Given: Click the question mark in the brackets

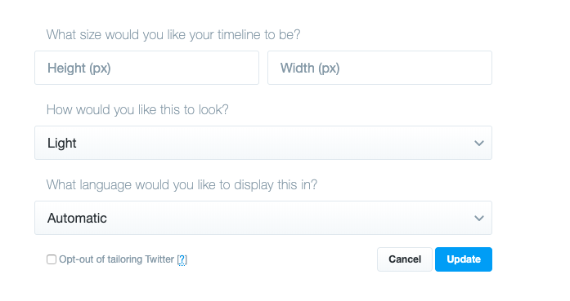Looking at the screenshot, I should 182,259.
